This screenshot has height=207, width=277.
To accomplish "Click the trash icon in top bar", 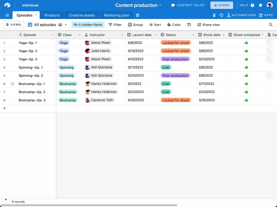I will click(214, 15).
